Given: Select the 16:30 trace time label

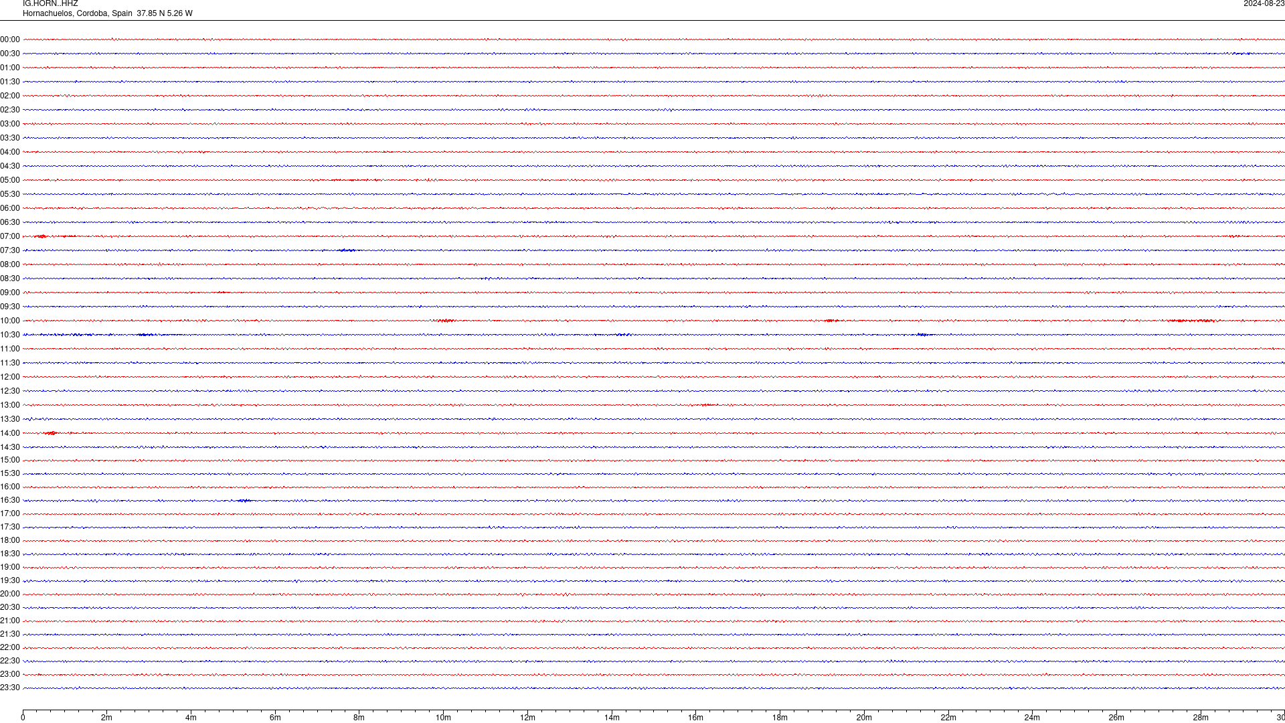Looking at the screenshot, I should 10,500.
